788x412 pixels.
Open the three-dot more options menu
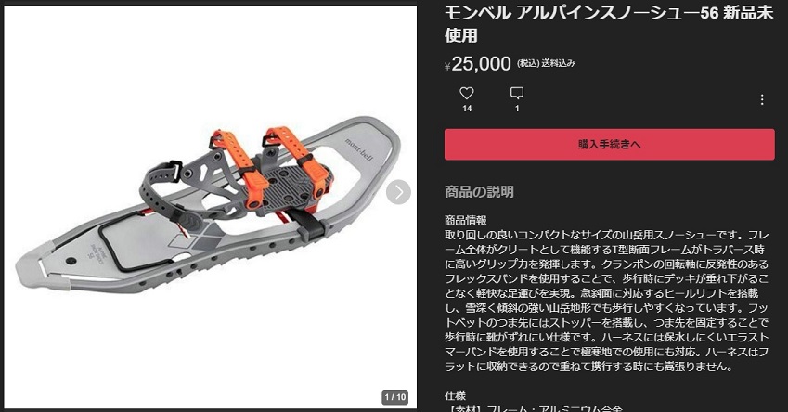tap(762, 99)
